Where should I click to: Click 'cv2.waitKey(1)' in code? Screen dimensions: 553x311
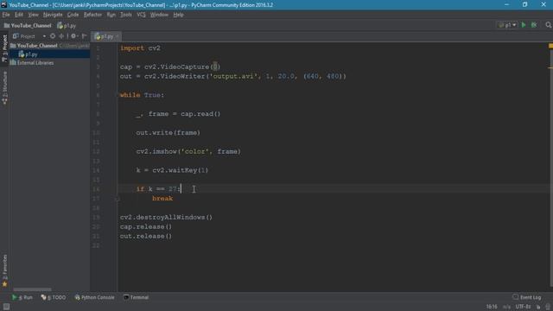(181, 170)
